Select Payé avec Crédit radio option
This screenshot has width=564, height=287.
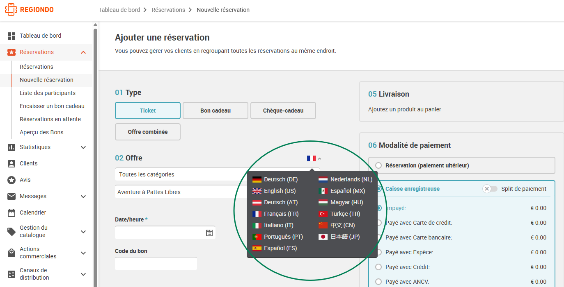click(378, 267)
